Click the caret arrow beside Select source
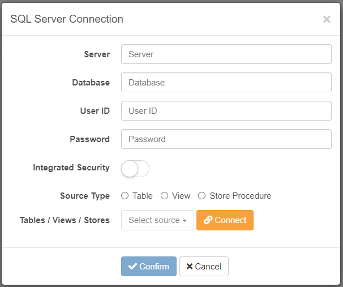343x287 pixels. (x=185, y=221)
